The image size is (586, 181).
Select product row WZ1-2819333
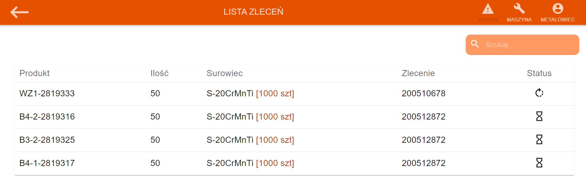[47, 94]
